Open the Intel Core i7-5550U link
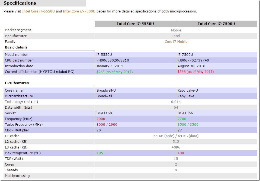The image size is (260, 181). (x=38, y=11)
